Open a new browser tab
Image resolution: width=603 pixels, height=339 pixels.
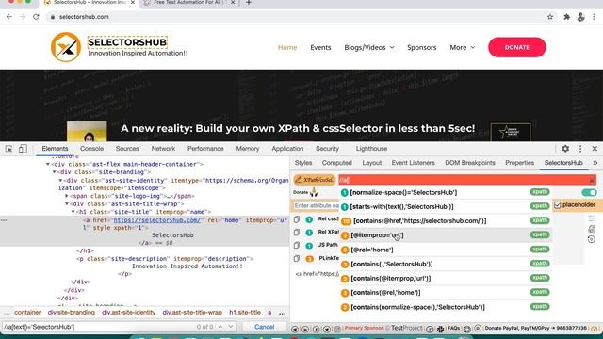point(249,3)
